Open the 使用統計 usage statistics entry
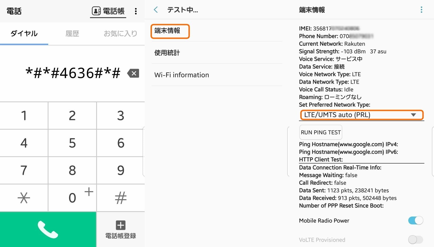The image size is (434, 247). pos(167,53)
